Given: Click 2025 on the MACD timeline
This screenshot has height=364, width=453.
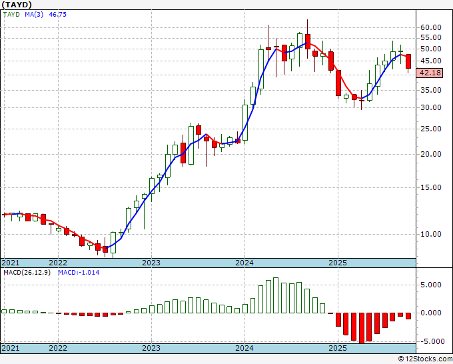Looking at the screenshot, I should point(338,348).
